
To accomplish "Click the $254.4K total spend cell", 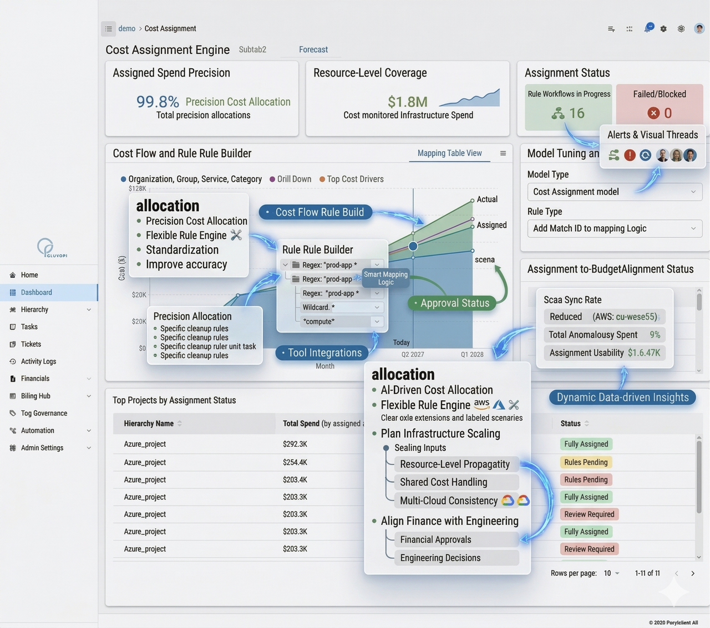I will click(x=295, y=462).
